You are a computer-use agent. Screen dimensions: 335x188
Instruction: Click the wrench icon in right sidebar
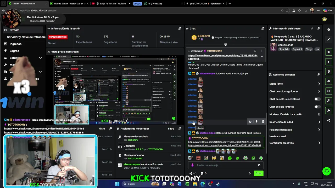[x=329, y=110]
